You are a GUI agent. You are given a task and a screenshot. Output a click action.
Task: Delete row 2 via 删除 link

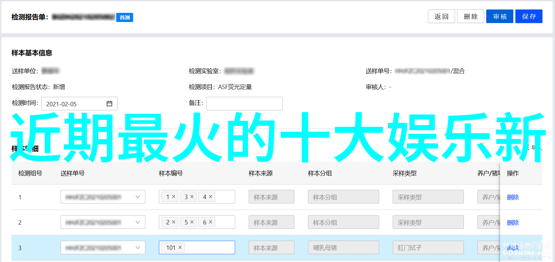tap(513, 222)
